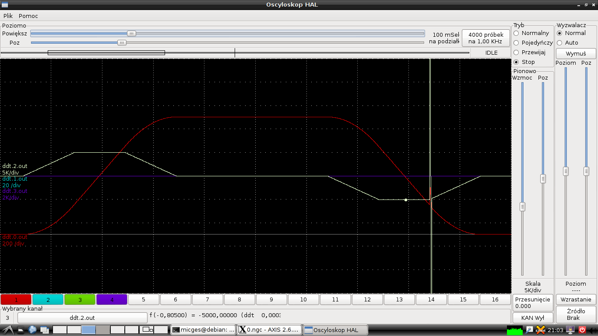Select the Stop run mode
The image size is (598, 336).
coord(524,62)
